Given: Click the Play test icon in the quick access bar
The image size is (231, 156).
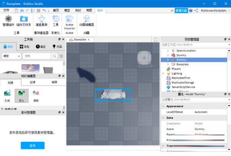Looking at the screenshot, I should pos(33,10).
